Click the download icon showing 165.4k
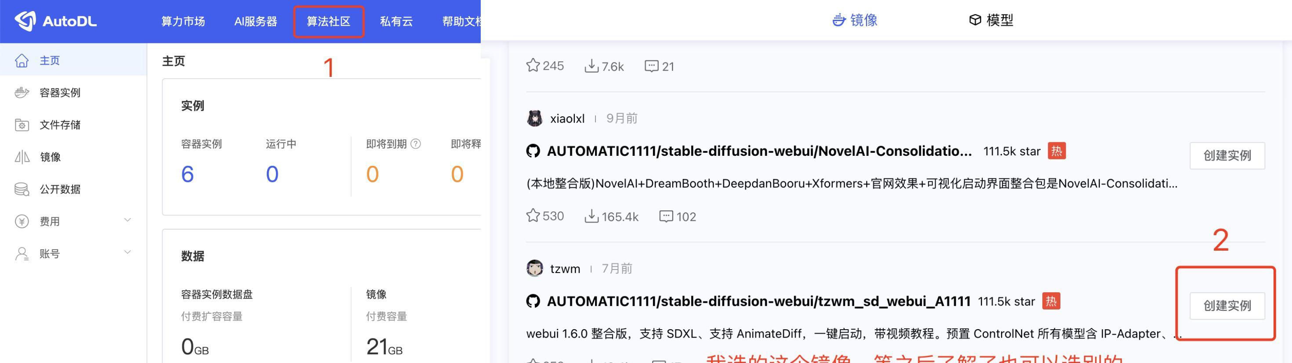1292x363 pixels. (592, 216)
